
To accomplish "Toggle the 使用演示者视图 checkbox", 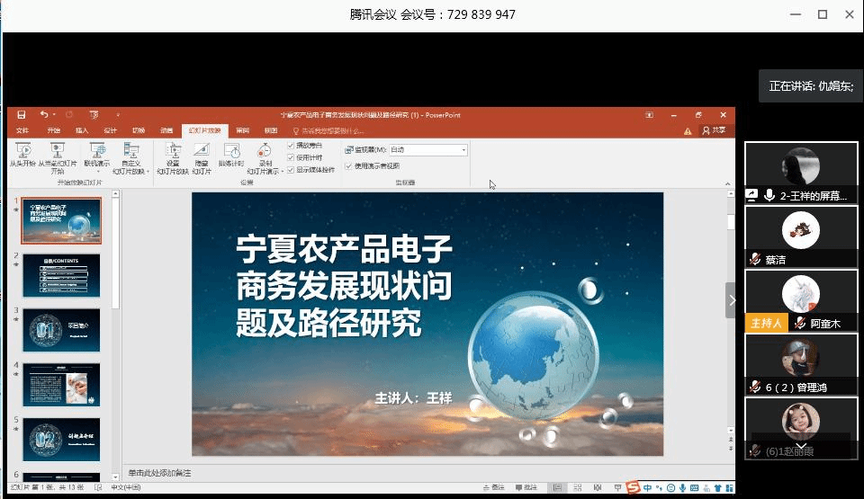I will (349, 165).
